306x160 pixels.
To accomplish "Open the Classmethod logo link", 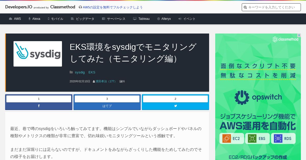I will [63, 7].
